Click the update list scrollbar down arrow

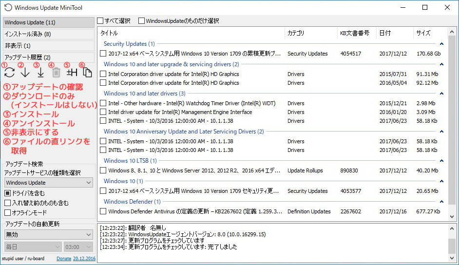pyautogui.click(x=452, y=217)
